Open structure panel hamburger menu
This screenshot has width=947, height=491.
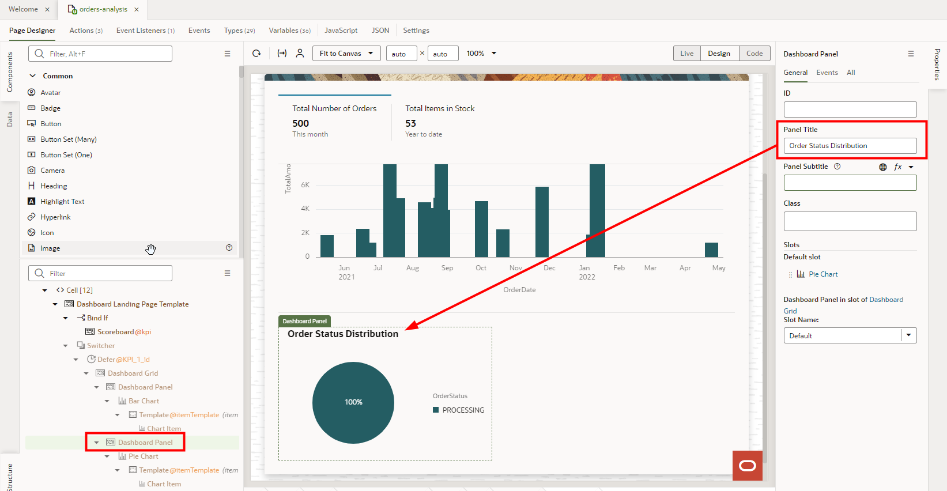227,273
